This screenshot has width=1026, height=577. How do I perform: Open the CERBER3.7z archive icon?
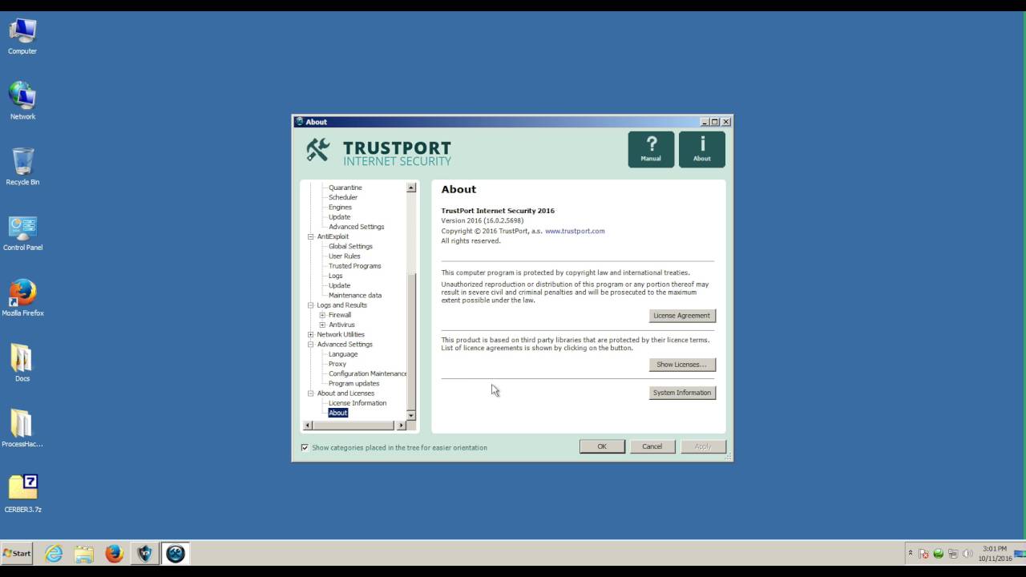pos(22,494)
